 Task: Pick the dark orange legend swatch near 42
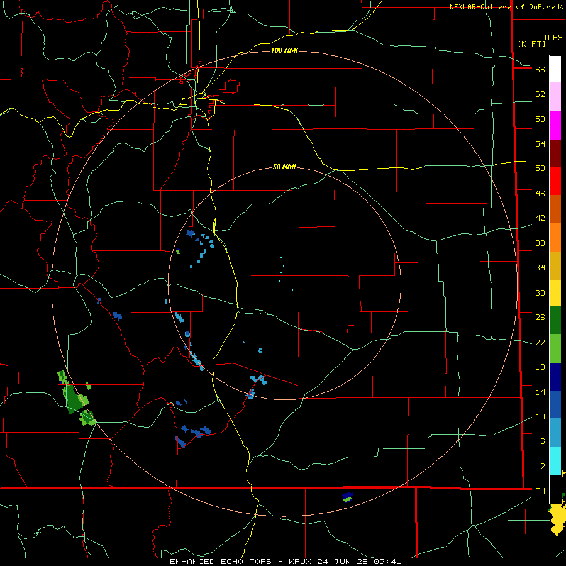click(x=555, y=209)
